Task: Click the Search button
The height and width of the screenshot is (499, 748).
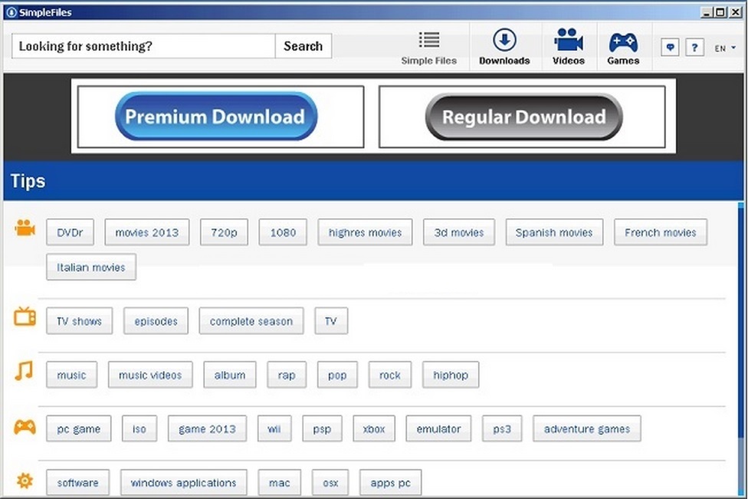Action: (303, 46)
